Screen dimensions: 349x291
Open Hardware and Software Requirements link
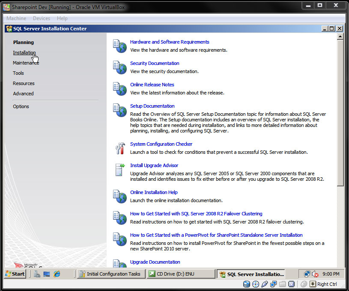170,42
